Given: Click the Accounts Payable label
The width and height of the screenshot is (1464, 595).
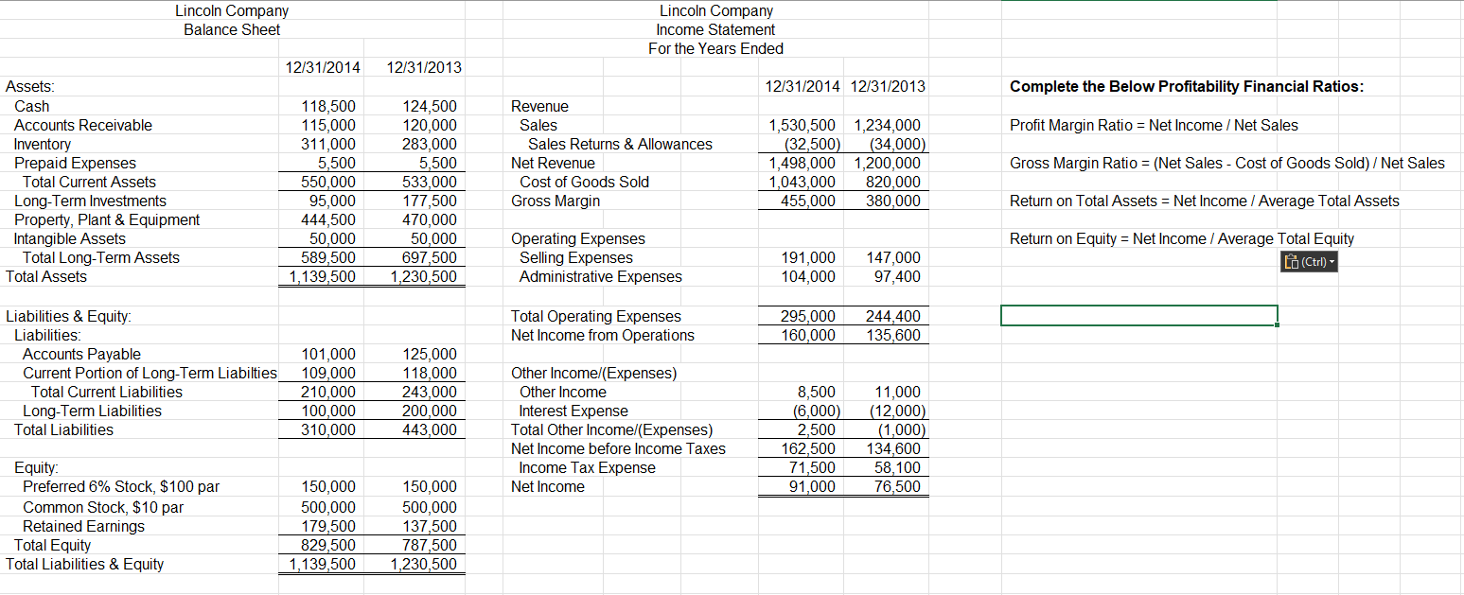Looking at the screenshot, I should click(x=81, y=354).
